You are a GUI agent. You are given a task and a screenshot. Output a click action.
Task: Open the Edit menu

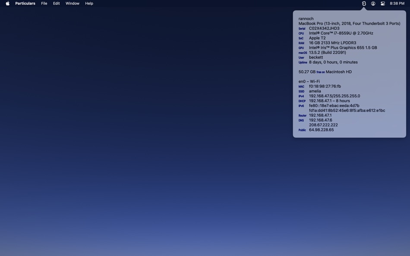pos(56,3)
